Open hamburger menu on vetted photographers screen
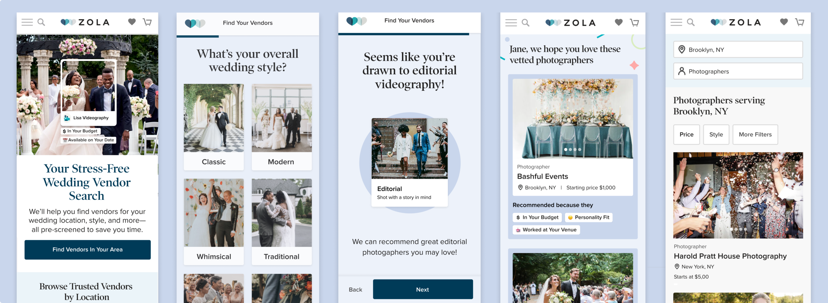Screen dimensions: 828x303 (511, 23)
